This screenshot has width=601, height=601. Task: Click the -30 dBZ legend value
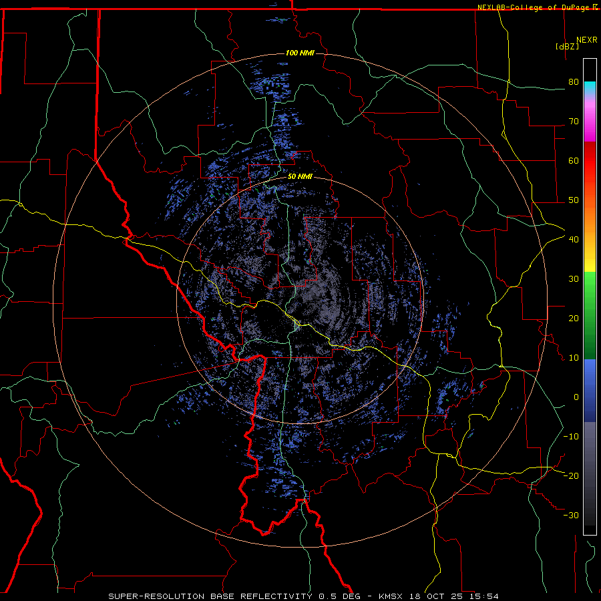(x=571, y=516)
